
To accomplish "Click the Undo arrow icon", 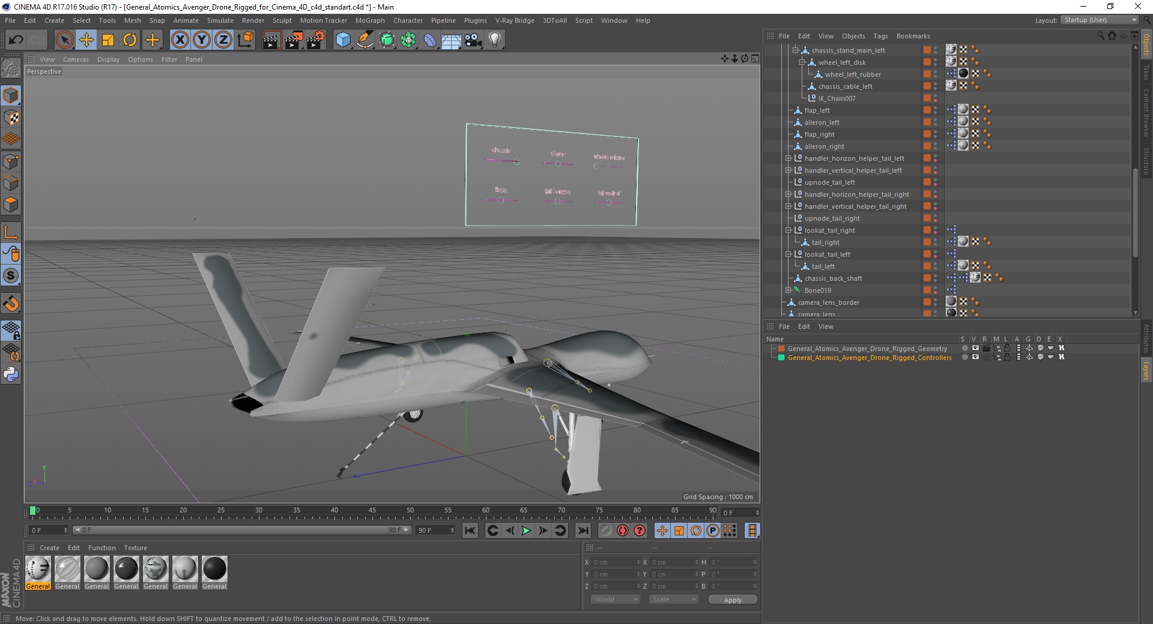I will (16, 40).
